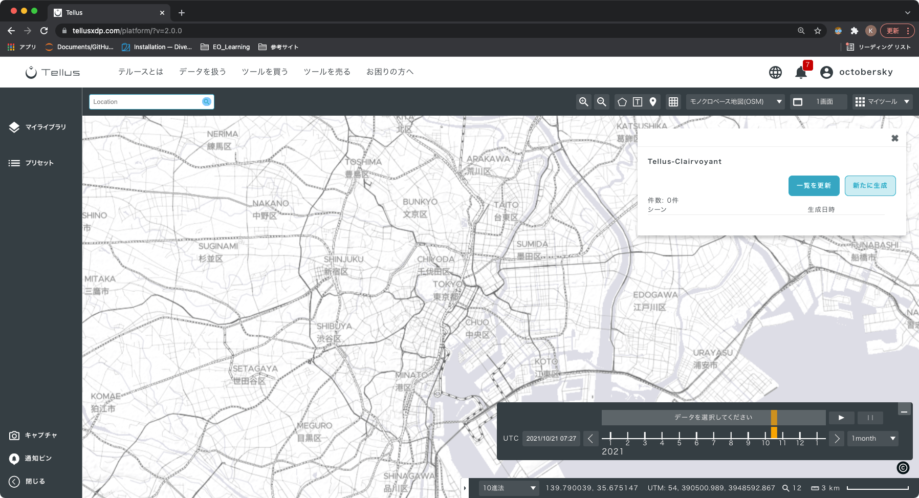The width and height of the screenshot is (919, 498).
Task: Click the 新たに生成 button
Action: tap(870, 186)
